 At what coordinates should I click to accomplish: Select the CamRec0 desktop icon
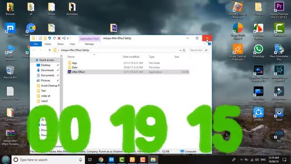10,114
